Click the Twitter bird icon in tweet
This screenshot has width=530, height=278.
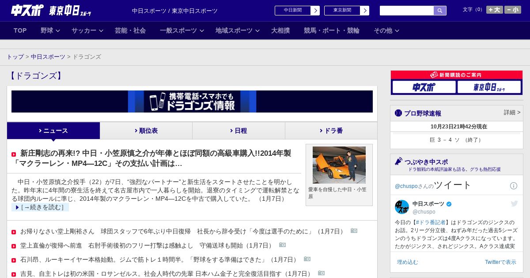pyautogui.click(x=514, y=203)
